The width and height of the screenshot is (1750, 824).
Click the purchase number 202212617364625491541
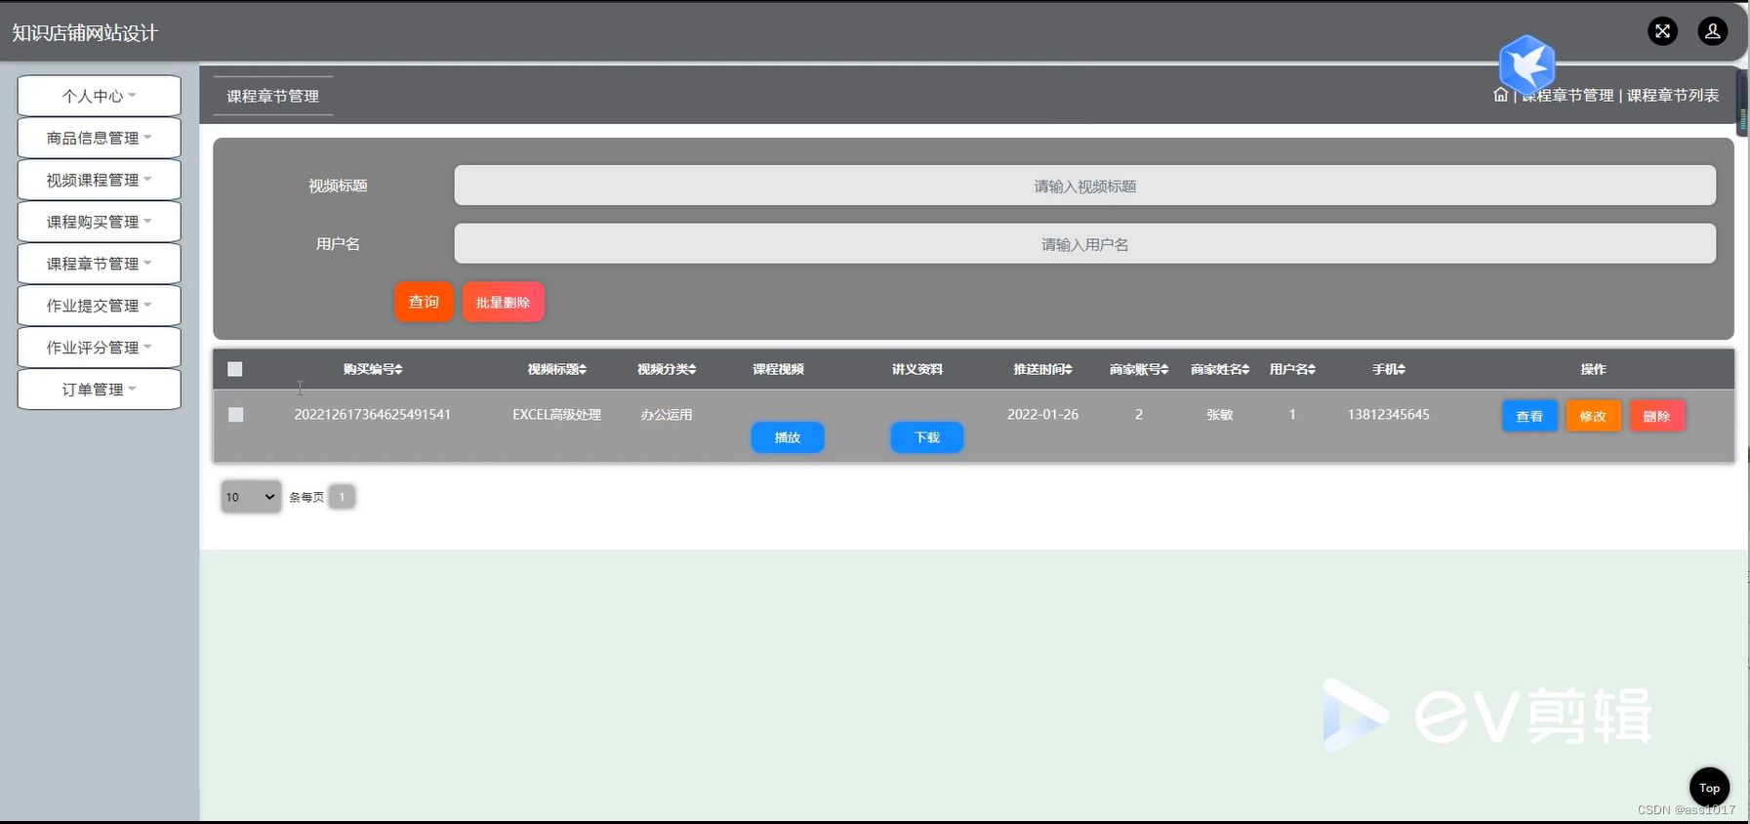tap(373, 415)
